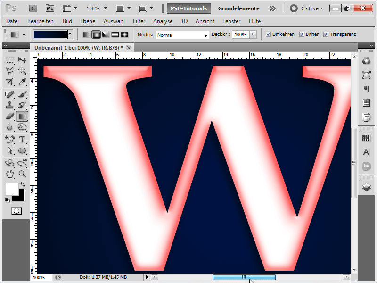Select the Move tool
Image resolution: width=377 pixels, height=283 pixels.
pos(22,59)
